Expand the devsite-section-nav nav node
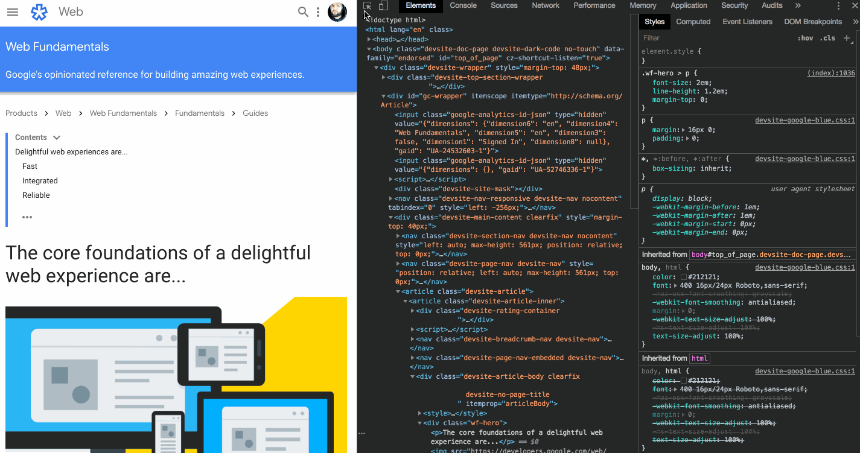Image resolution: width=860 pixels, height=453 pixels. tap(398, 236)
